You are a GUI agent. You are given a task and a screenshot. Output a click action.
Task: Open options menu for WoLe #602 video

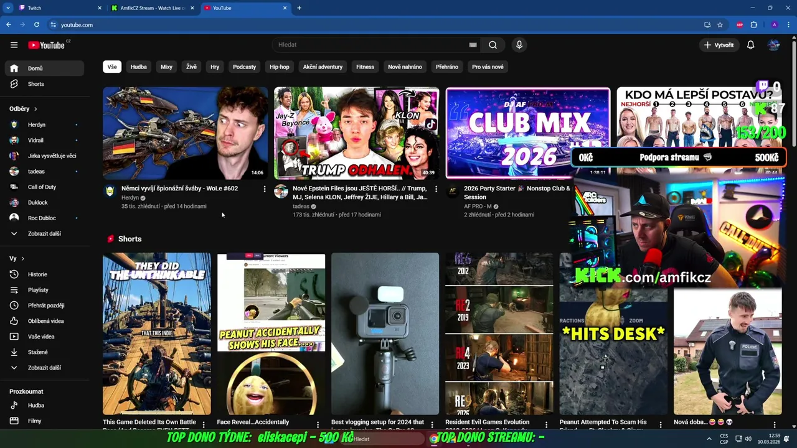tap(265, 189)
